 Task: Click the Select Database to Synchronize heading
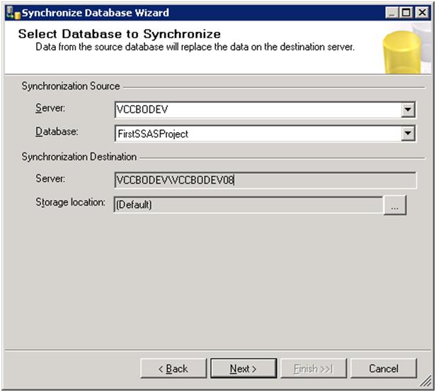[x=120, y=34]
